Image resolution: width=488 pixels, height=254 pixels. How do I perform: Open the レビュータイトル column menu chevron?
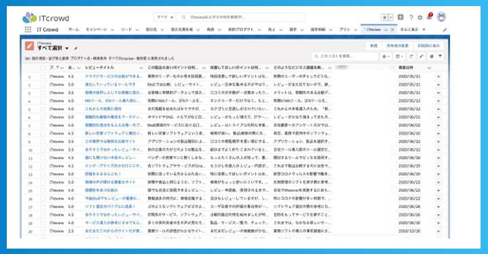(141, 68)
